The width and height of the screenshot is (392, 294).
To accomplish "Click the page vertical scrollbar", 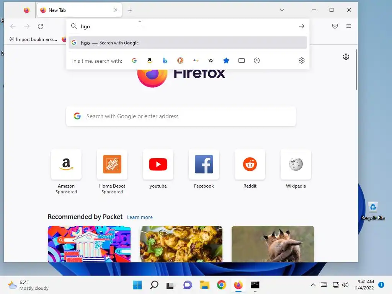I will (x=356, y=70).
